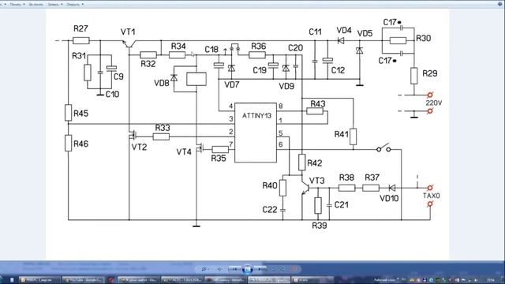Click the ATTINY13 chip label in the schematic
Screen dimensions: 505x284
[x=256, y=116]
